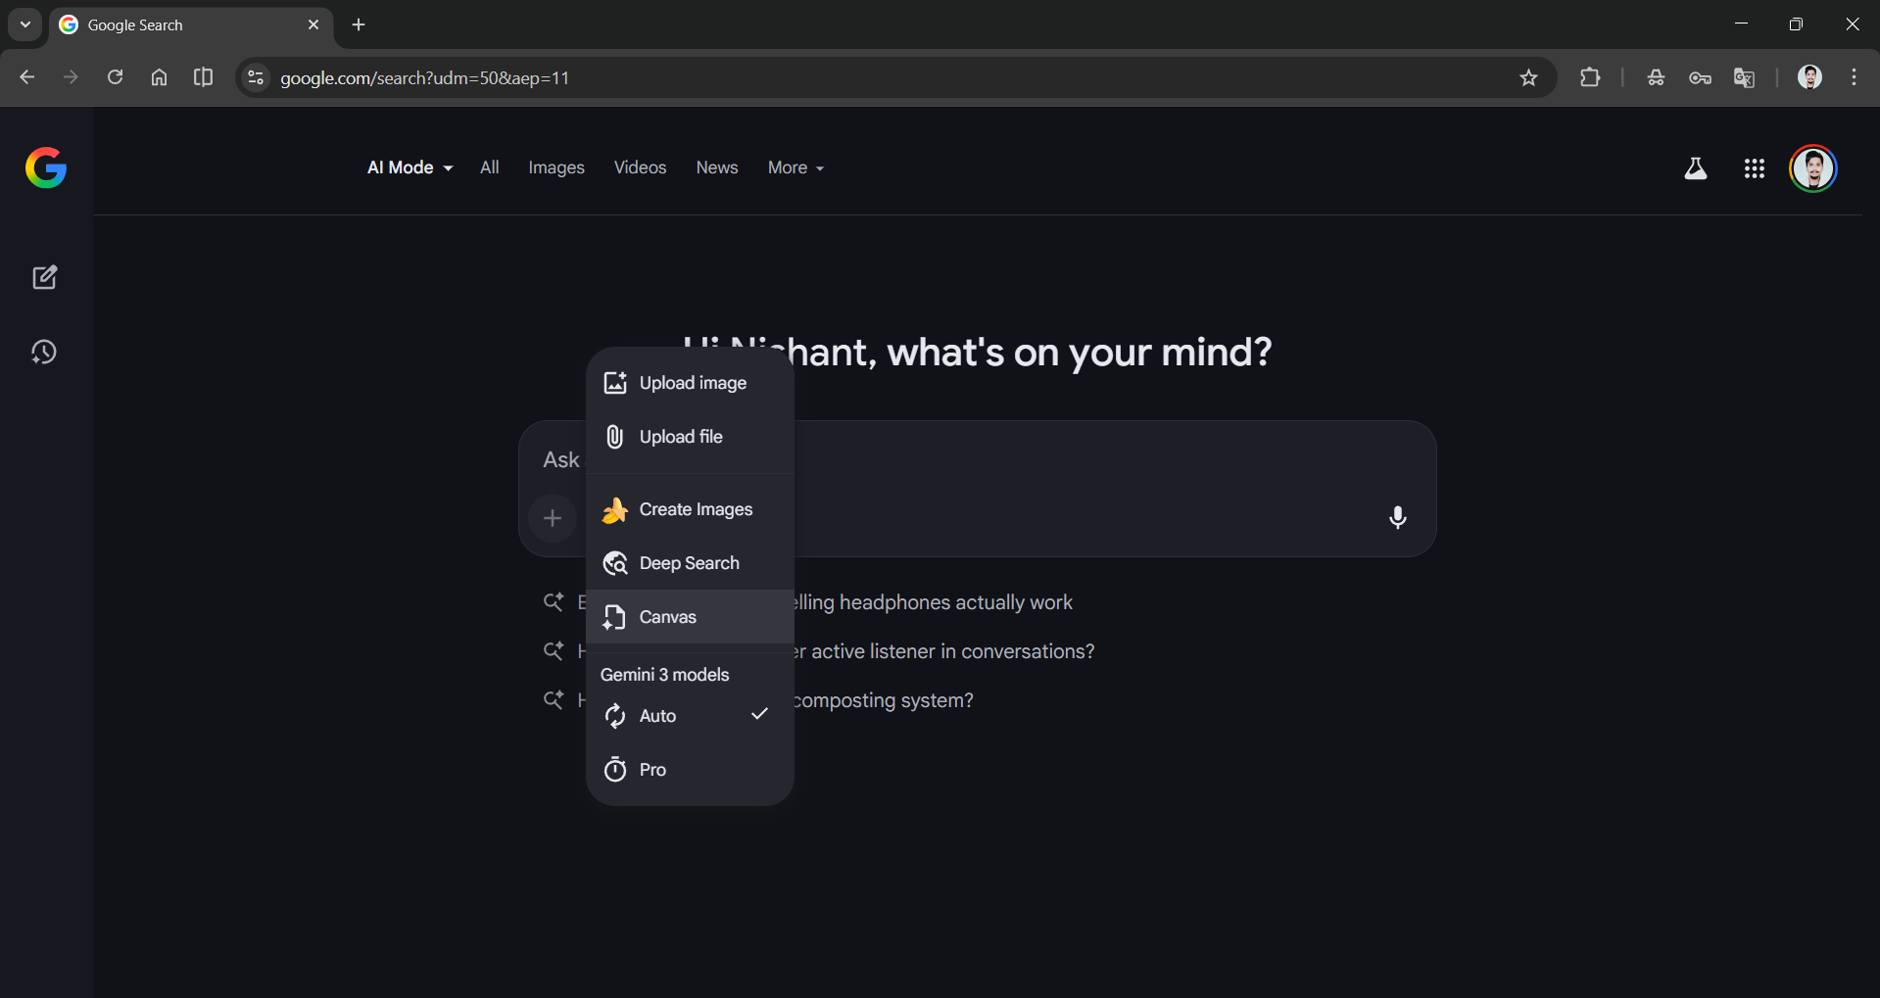Click the Google Translate icon in the toolbar

1744,77
